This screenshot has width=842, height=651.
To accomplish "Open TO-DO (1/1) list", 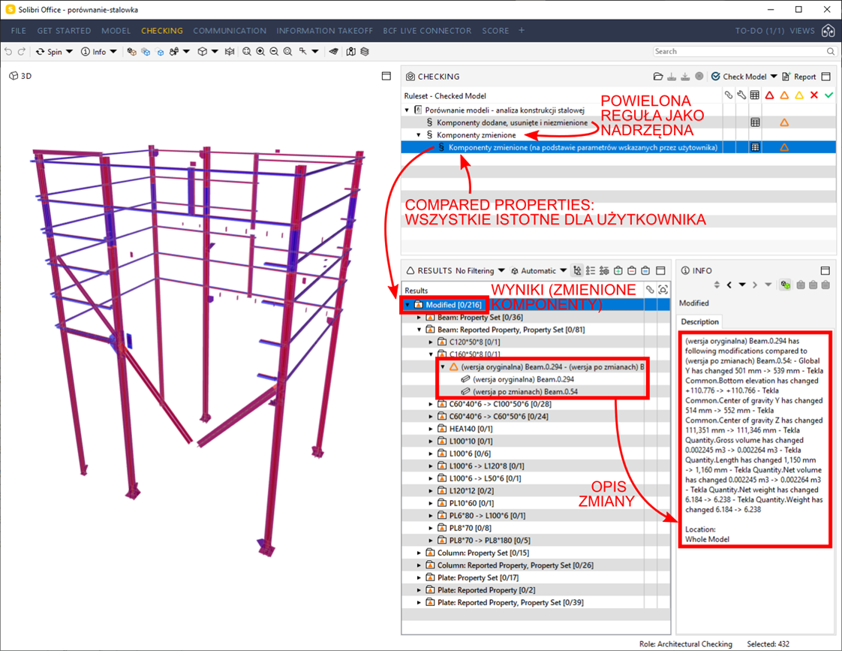I will pos(759,31).
